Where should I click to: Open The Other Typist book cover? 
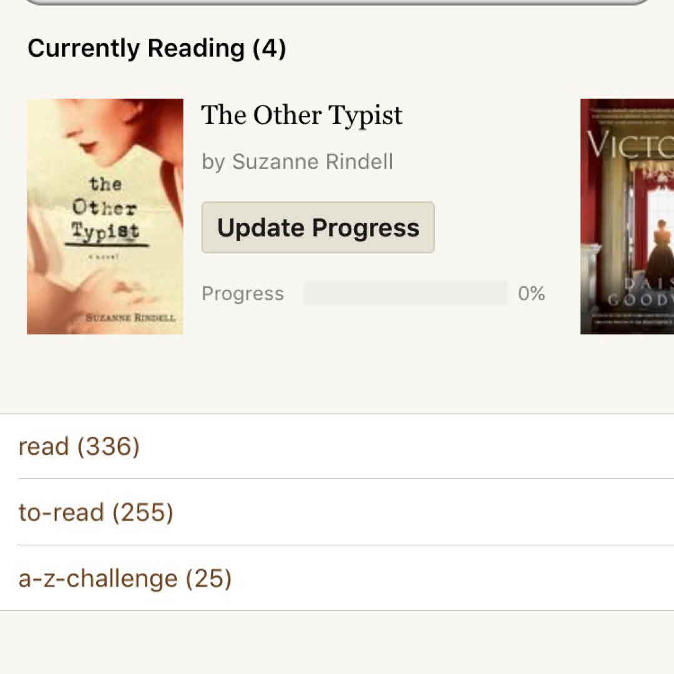click(105, 216)
